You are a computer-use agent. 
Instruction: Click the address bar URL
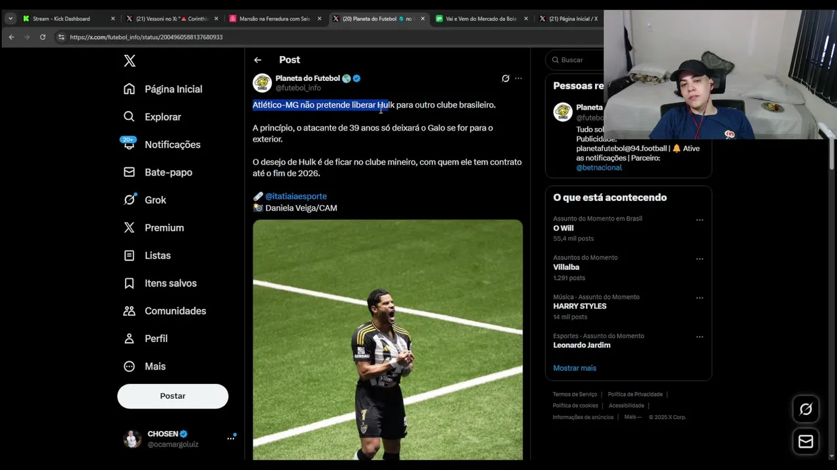coord(146,37)
